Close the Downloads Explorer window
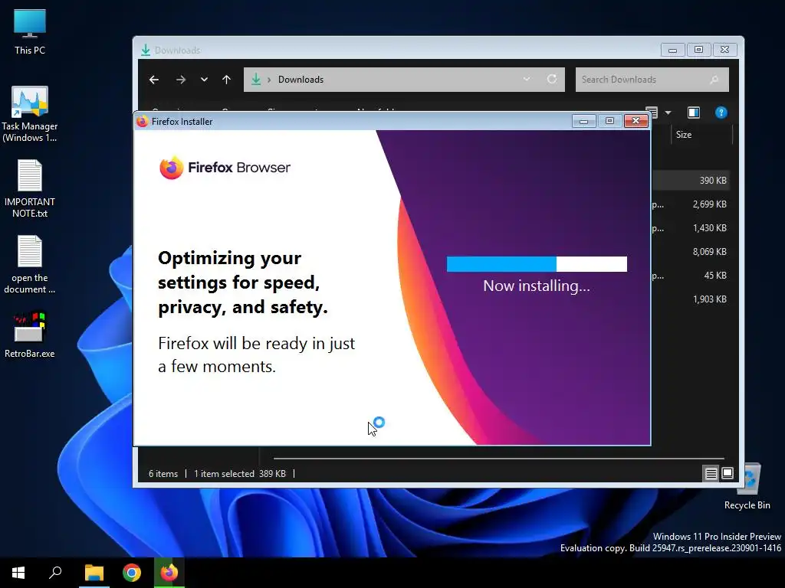This screenshot has height=588, width=785. (724, 50)
